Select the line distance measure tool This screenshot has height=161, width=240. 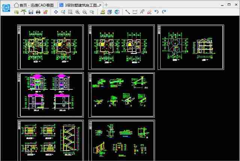click(x=127, y=12)
